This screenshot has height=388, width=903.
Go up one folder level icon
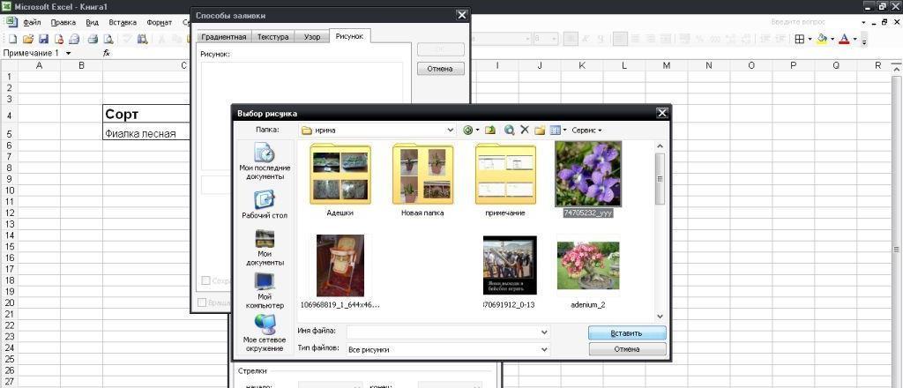(x=490, y=130)
